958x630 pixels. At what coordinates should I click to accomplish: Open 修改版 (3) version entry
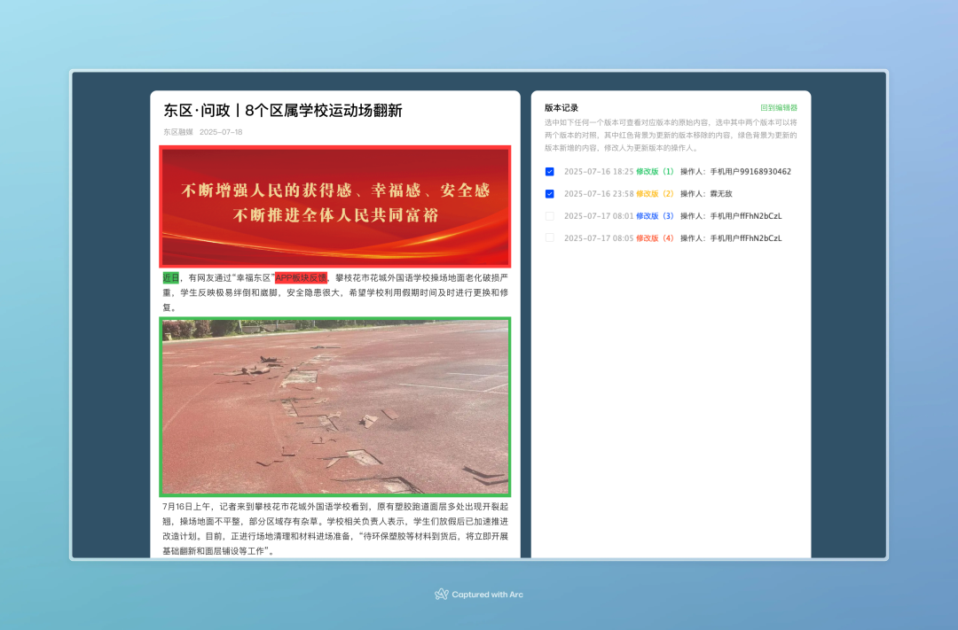coord(655,216)
